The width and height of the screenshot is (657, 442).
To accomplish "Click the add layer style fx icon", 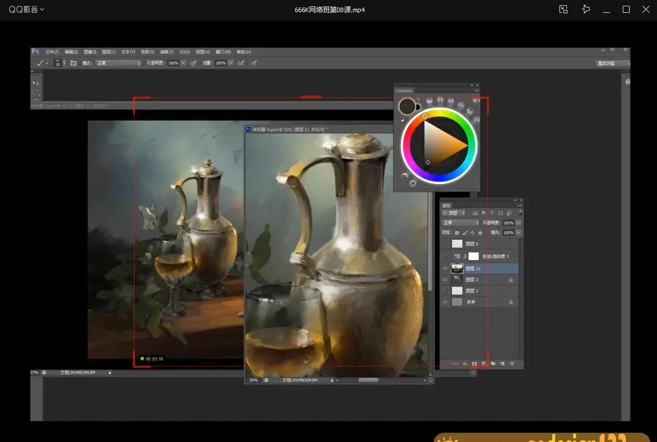I will pos(465,364).
